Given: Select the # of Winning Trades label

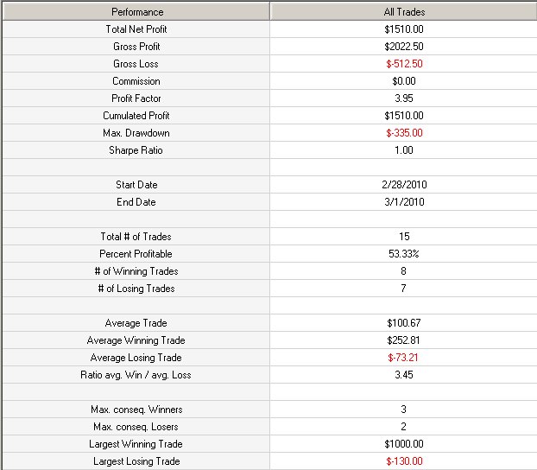Looking at the screenshot, I should (x=136, y=271).
